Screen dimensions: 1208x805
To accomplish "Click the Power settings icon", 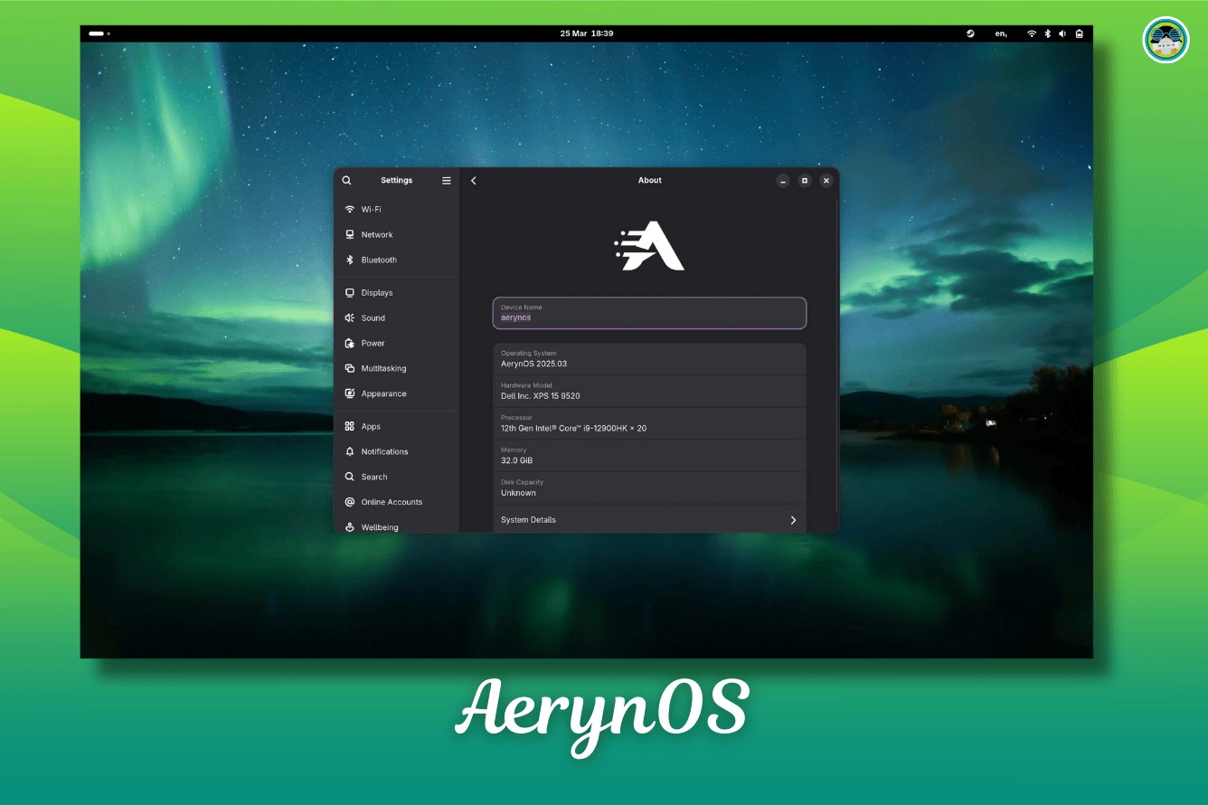I will point(350,344).
